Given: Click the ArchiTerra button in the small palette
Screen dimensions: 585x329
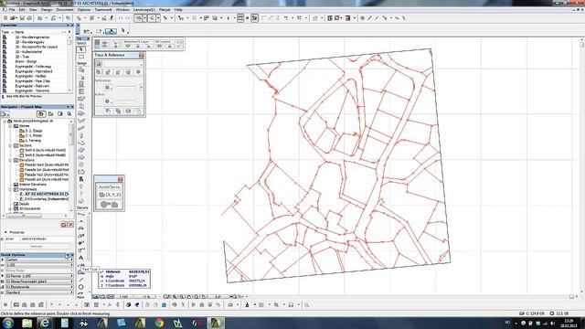Looking at the screenshot, I should coord(110,186).
